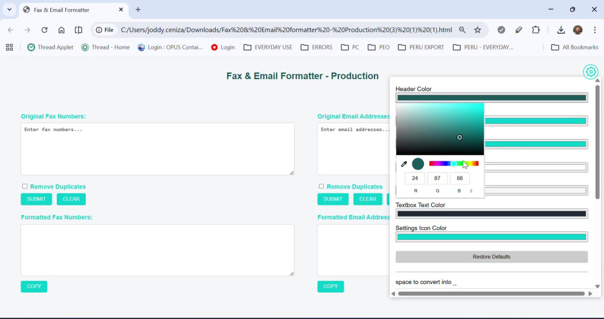Click the settings panel scroll-right arrow
Viewport: 604px width, 319px height.
[590, 294]
